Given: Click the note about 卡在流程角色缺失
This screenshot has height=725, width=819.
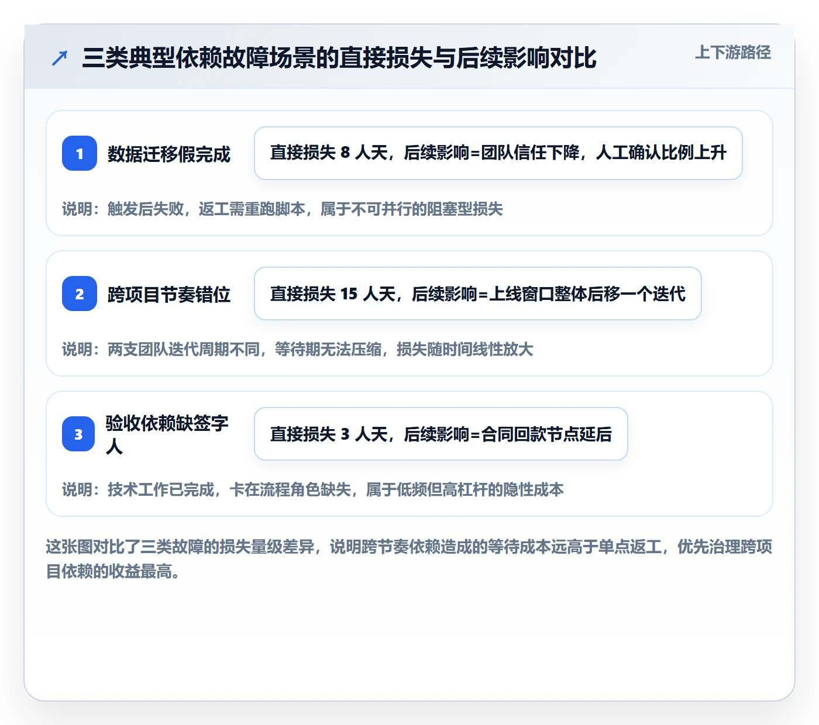Looking at the screenshot, I should pyautogui.click(x=313, y=490).
